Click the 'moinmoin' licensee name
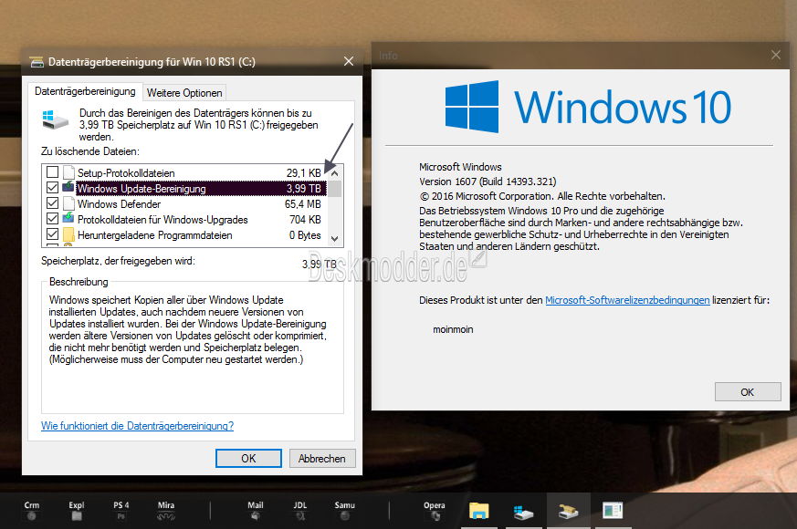Image resolution: width=797 pixels, height=529 pixels. coord(453,329)
